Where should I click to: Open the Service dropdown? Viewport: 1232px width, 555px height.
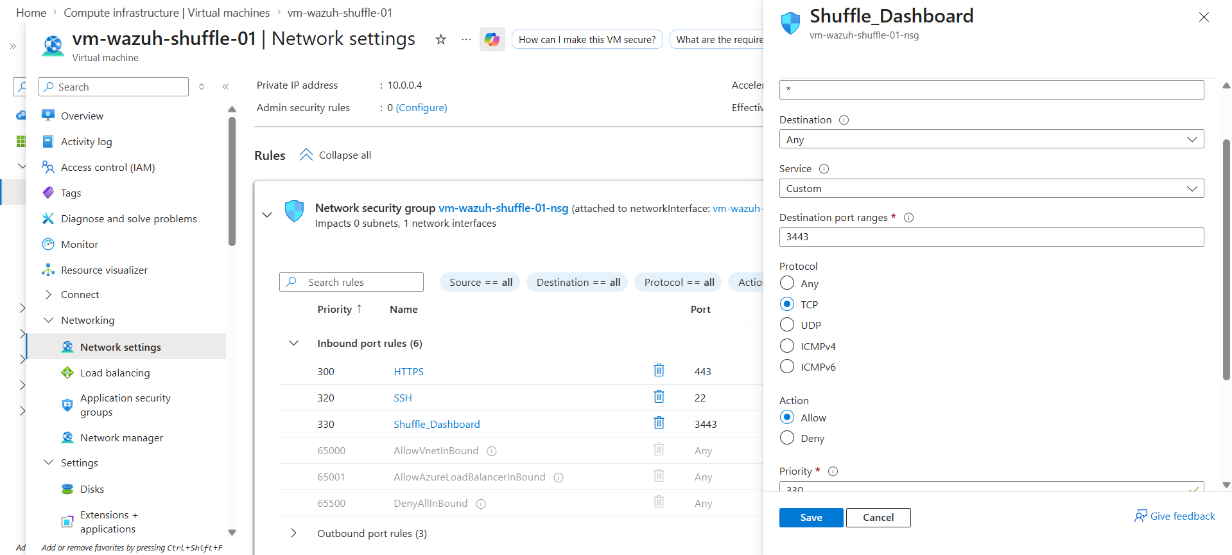coord(991,189)
